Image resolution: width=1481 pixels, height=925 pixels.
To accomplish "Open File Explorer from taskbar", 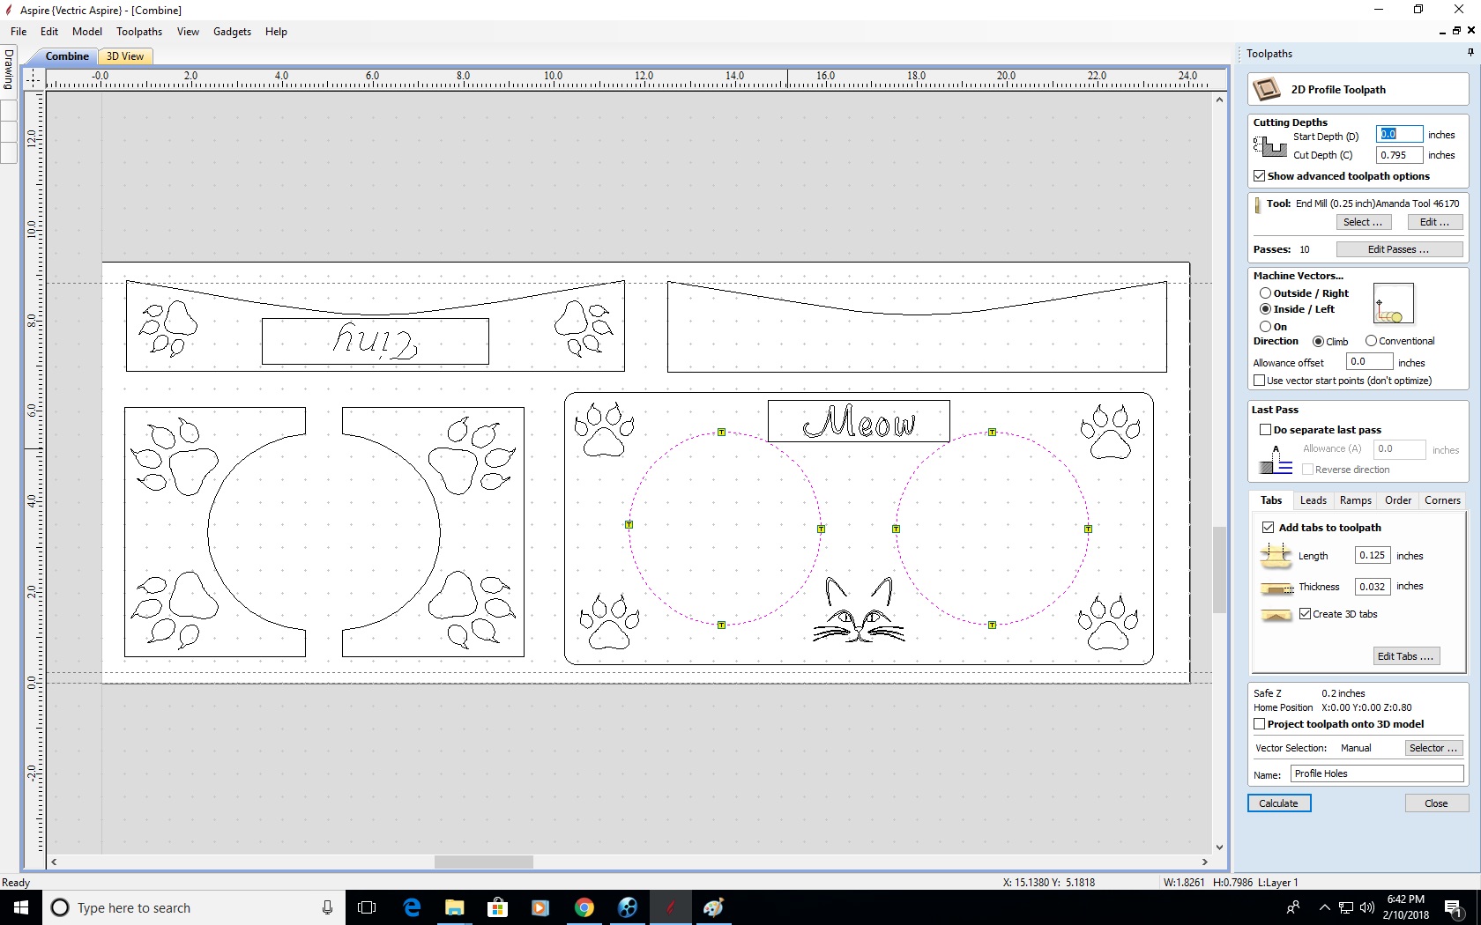I will coord(455,907).
